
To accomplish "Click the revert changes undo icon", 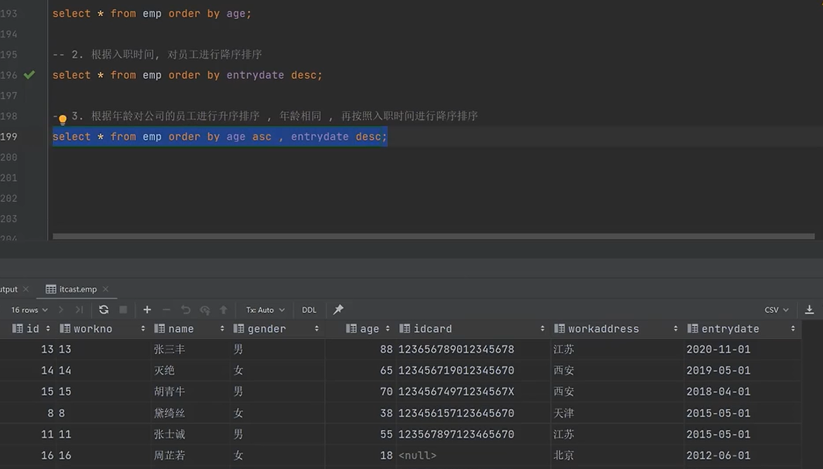I will coord(186,310).
